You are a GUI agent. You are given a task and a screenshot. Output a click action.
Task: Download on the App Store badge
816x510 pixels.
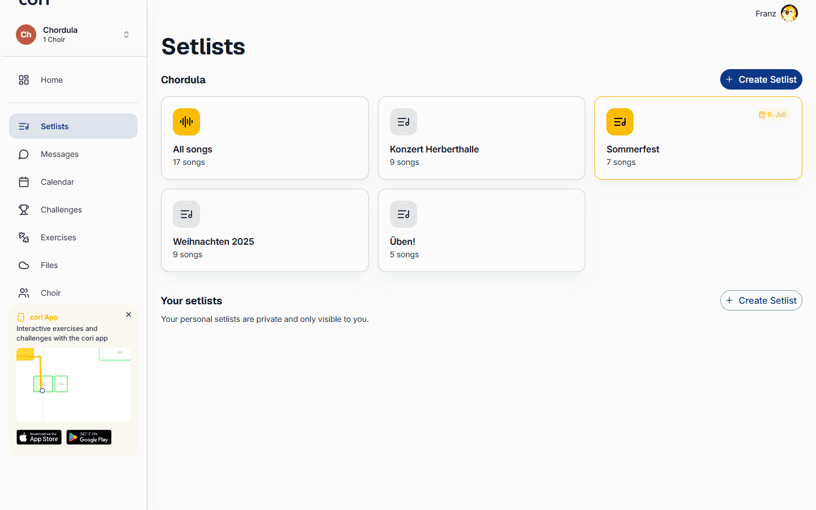tap(39, 437)
